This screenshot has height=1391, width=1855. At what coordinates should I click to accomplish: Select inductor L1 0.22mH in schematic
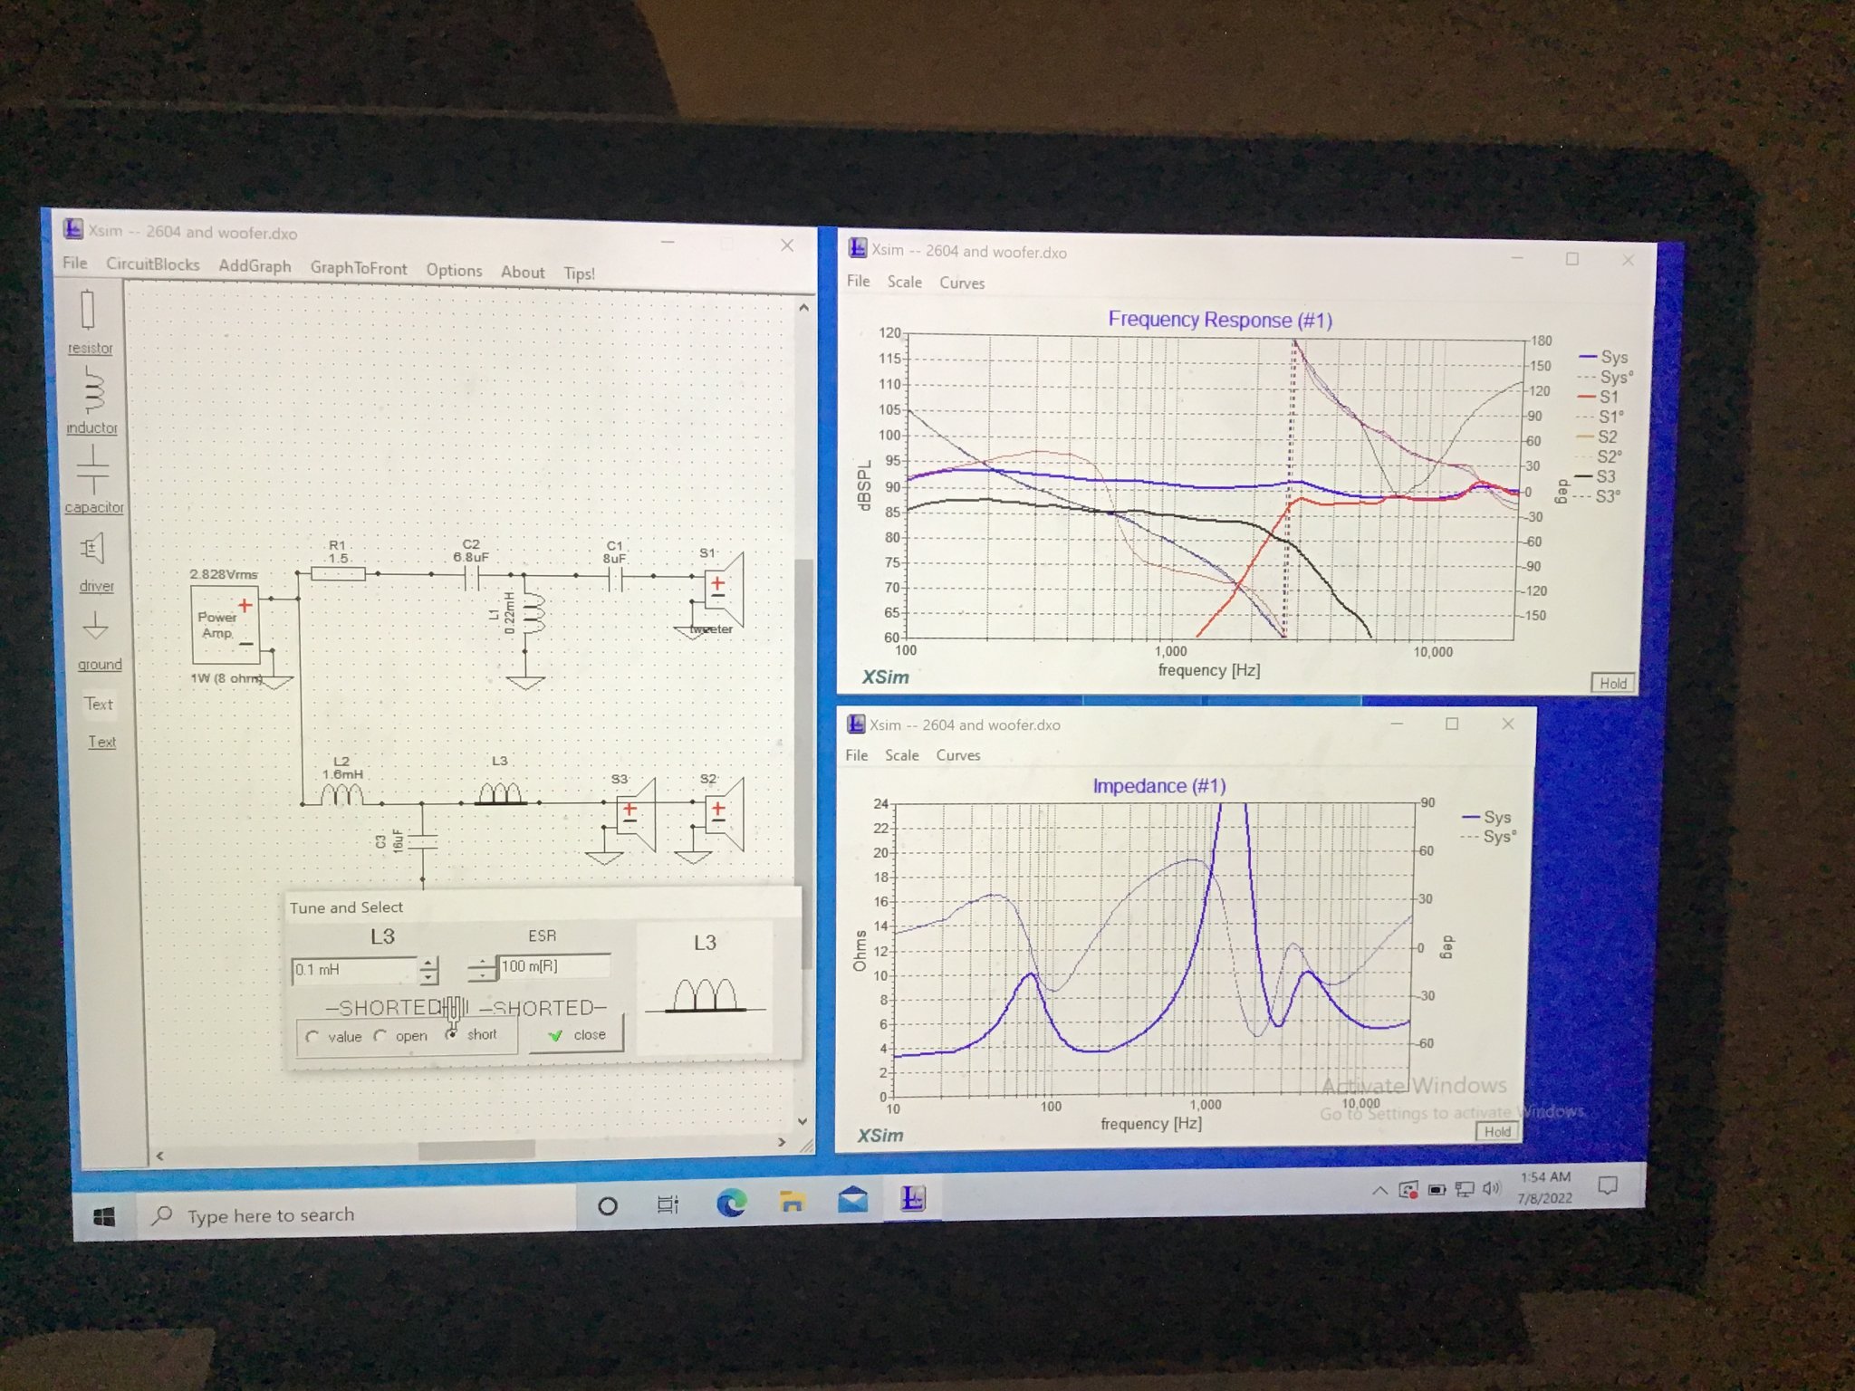coord(533,613)
